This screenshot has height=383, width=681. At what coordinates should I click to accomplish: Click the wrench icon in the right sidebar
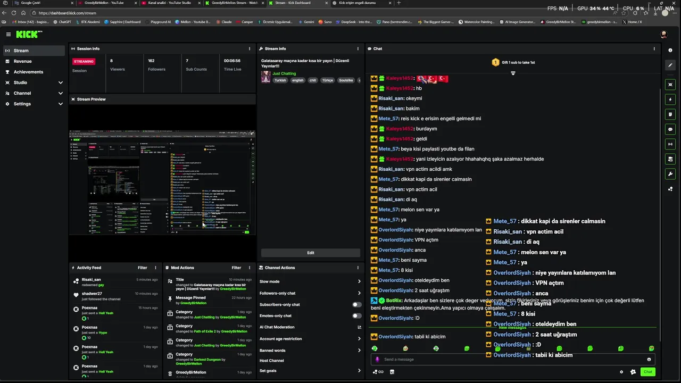coord(670,174)
